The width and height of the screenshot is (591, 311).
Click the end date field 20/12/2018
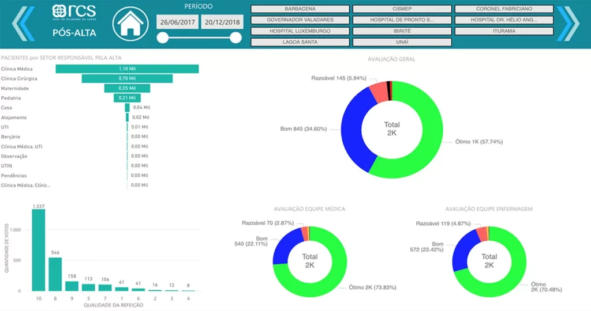[222, 22]
